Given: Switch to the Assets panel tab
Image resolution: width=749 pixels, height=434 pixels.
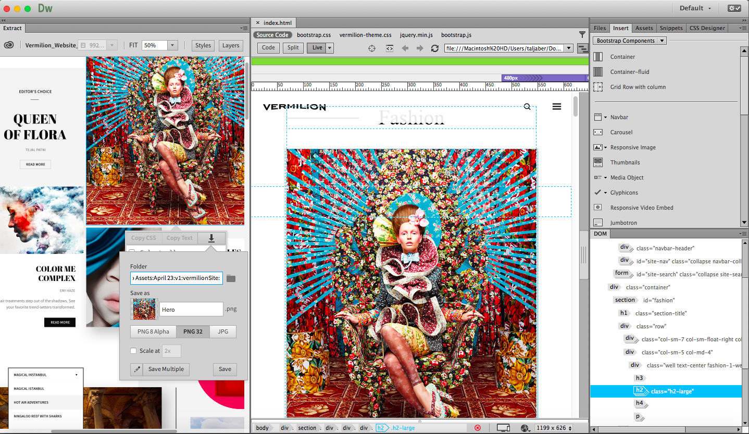Looking at the screenshot, I should [644, 28].
